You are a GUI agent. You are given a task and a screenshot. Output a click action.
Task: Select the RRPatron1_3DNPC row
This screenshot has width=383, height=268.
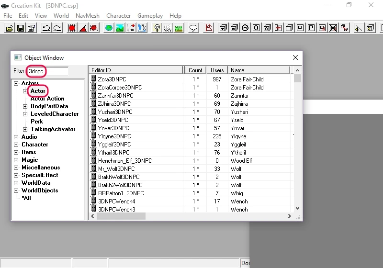tap(191, 193)
